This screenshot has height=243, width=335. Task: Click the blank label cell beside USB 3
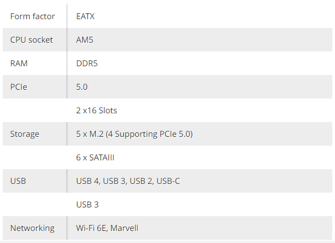pyautogui.click(x=34, y=204)
